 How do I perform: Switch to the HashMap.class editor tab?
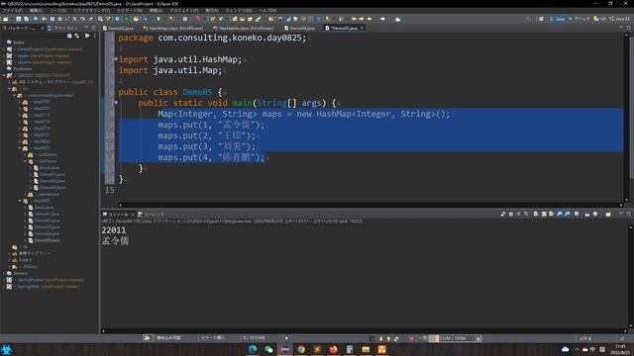172,29
